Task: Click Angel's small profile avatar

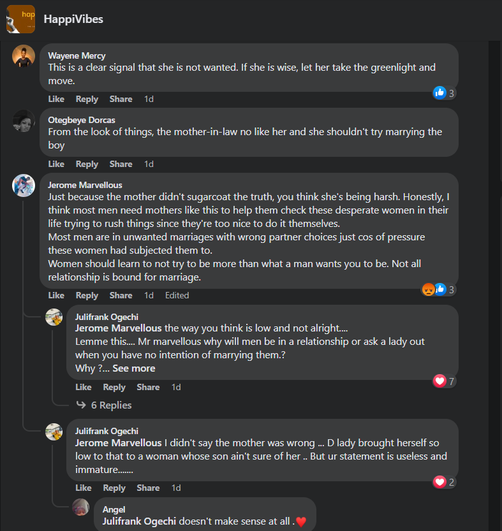Action: (80, 508)
